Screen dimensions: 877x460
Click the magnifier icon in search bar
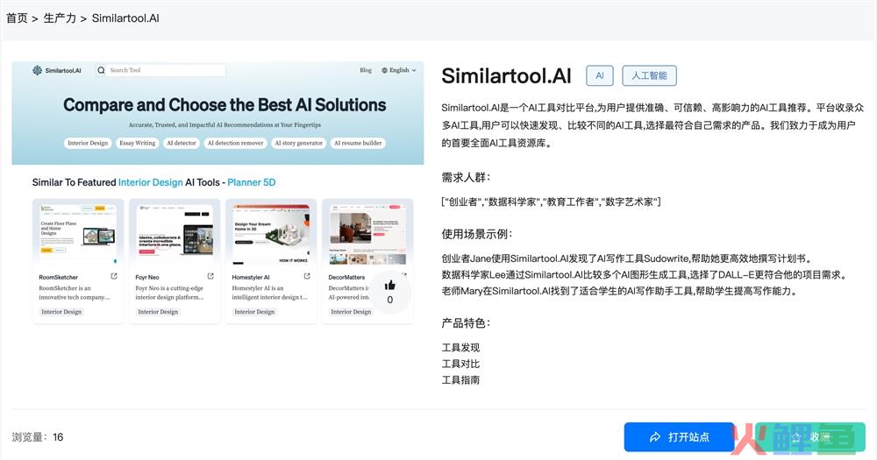click(102, 70)
